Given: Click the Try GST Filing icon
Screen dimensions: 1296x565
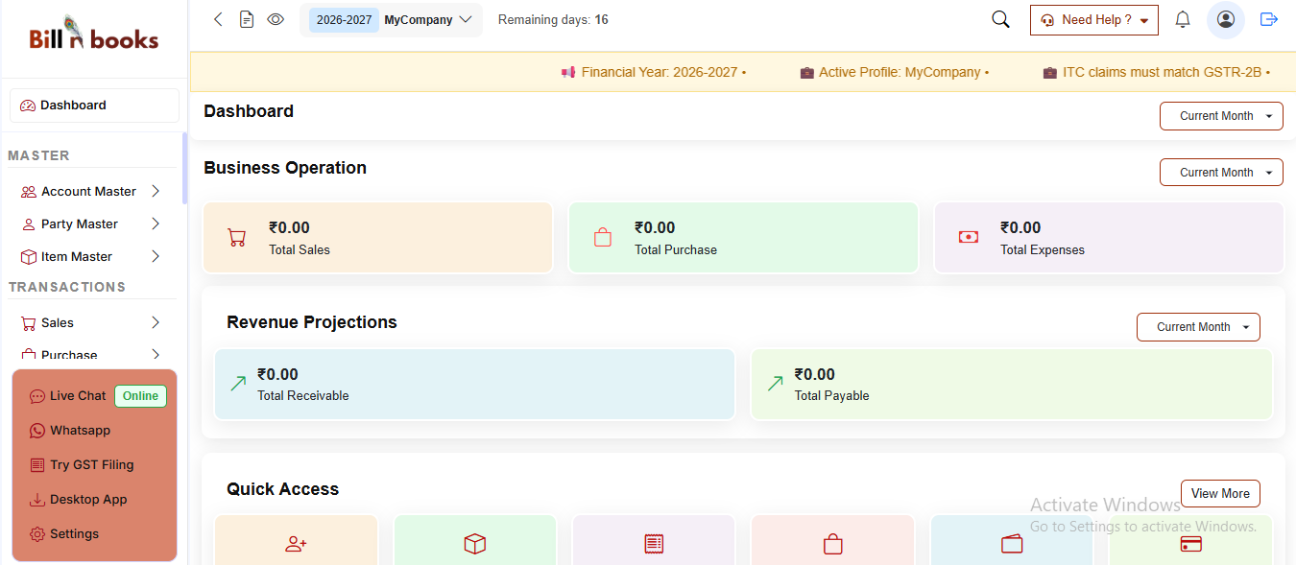Looking at the screenshot, I should 37,465.
